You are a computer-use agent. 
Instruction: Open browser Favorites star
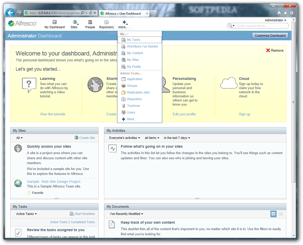click(285, 13)
